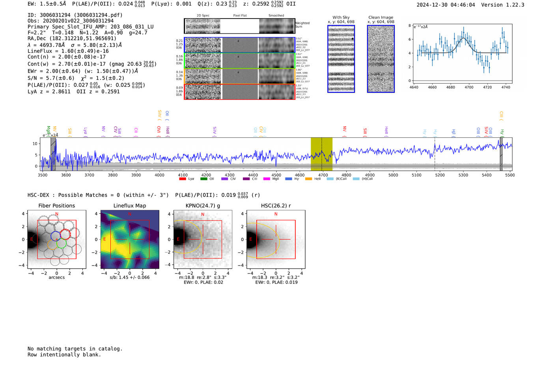Screen dimensions: 552x376
Task: Click the MgII magenta legend swatch
Action: pyautogui.click(x=267, y=179)
